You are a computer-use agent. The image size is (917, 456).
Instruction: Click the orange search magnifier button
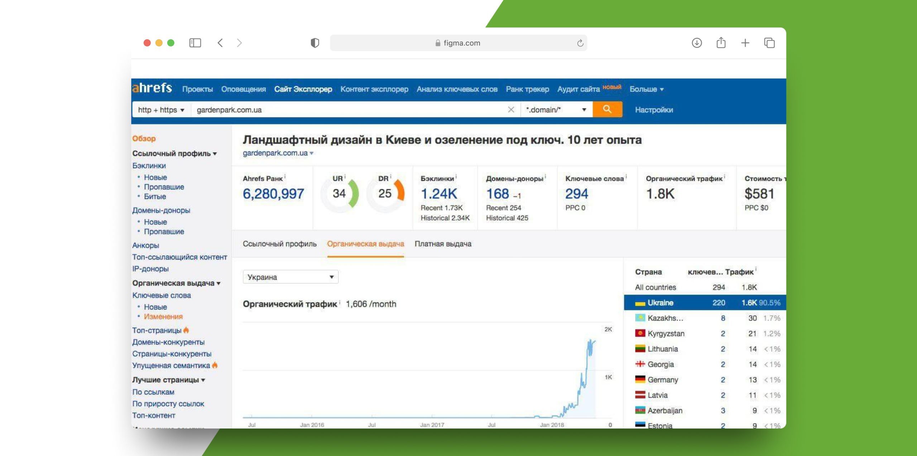tap(607, 109)
